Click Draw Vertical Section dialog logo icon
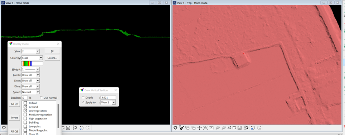The height and width of the screenshot is (135, 345). coord(82,90)
